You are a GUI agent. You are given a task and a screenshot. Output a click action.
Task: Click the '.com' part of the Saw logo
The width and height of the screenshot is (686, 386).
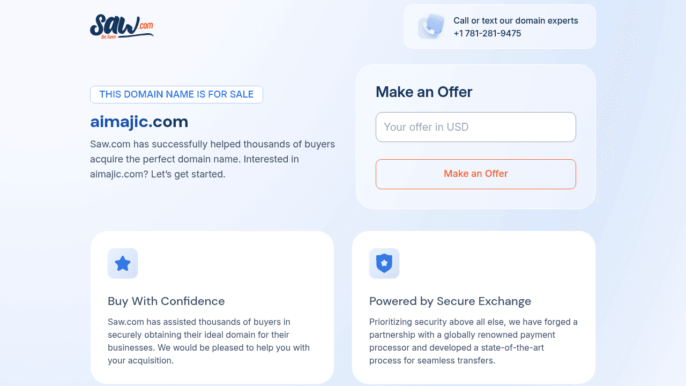tap(146, 27)
